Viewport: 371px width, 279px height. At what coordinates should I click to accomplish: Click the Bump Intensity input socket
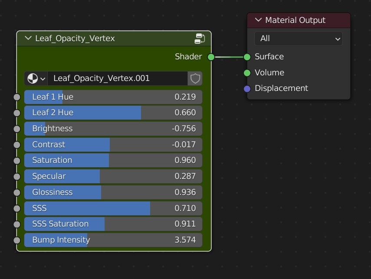tap(17, 240)
